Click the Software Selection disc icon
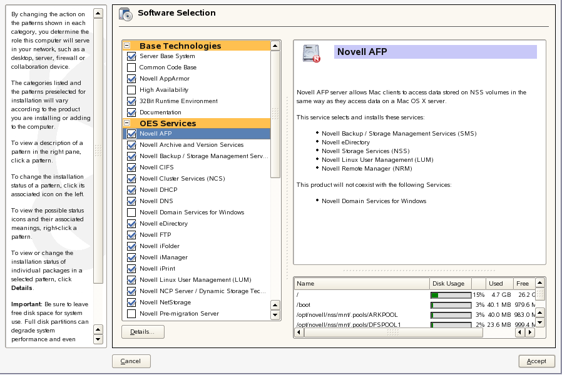Viewport: 562px width, 375px height. 125,14
